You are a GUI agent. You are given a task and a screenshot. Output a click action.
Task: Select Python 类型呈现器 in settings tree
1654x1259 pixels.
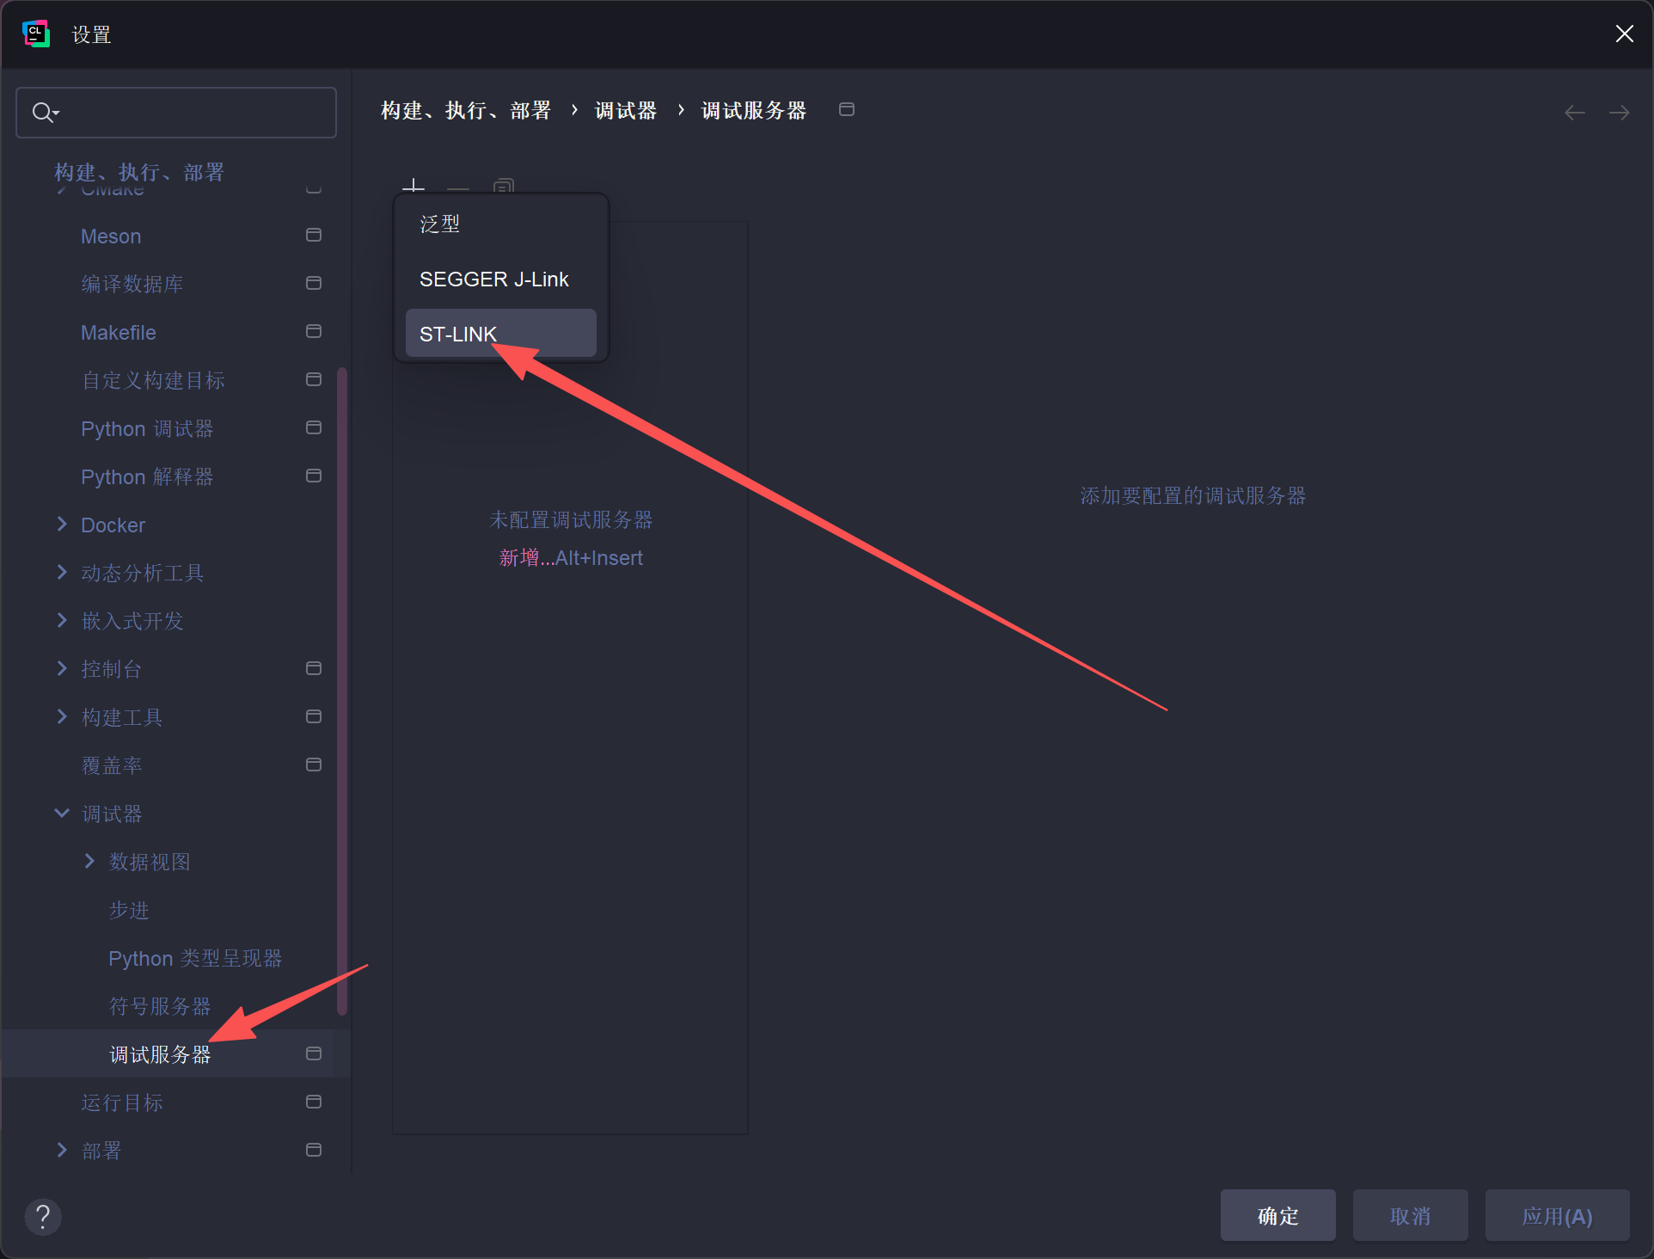click(x=195, y=959)
